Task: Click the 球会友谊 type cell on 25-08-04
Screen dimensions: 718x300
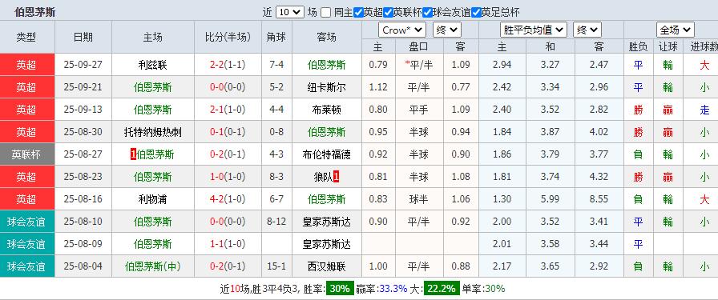Action: (27, 266)
